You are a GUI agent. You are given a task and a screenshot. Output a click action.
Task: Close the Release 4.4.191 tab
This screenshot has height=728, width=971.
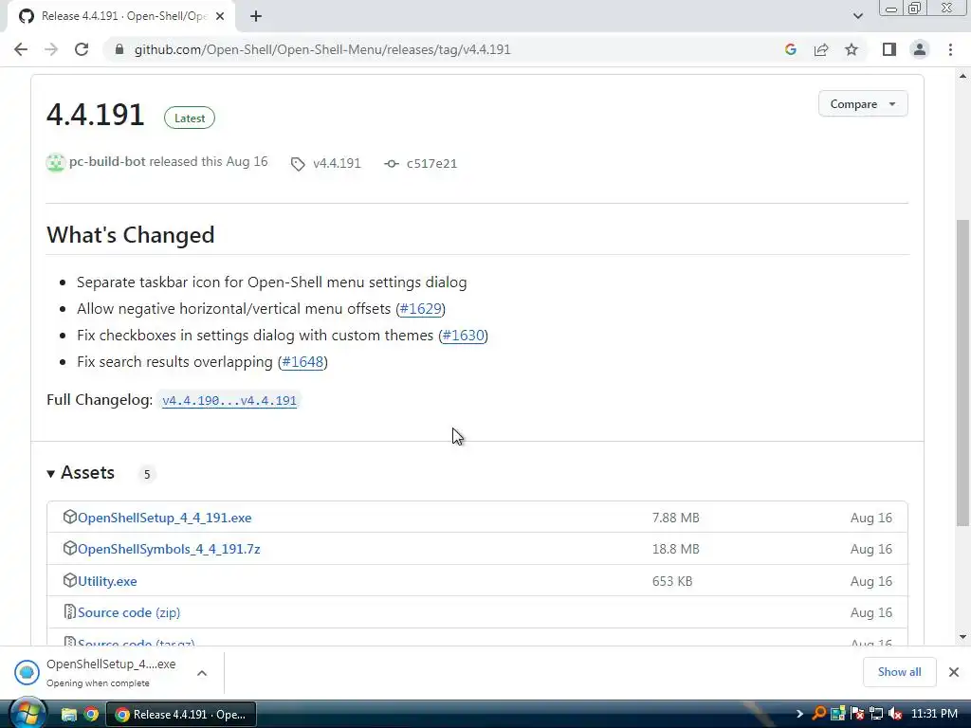click(x=220, y=16)
